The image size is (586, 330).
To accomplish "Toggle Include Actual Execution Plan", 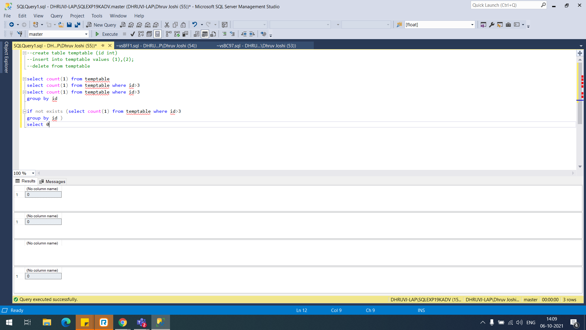I will [168, 34].
